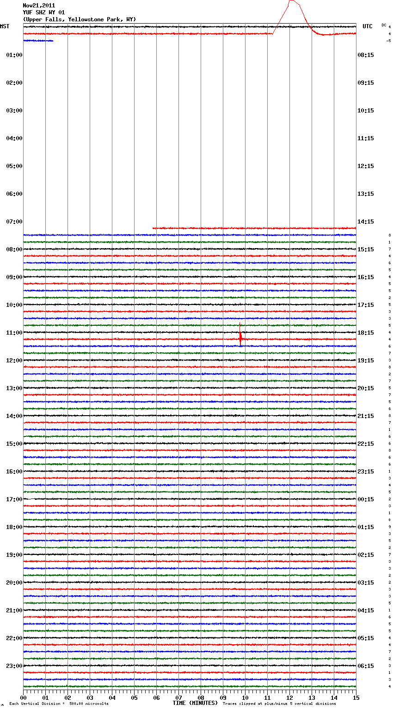Click the vertical division 500.00 microvolts note

click(59, 704)
